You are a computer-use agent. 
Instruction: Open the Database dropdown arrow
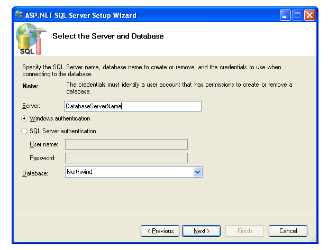[x=197, y=172]
